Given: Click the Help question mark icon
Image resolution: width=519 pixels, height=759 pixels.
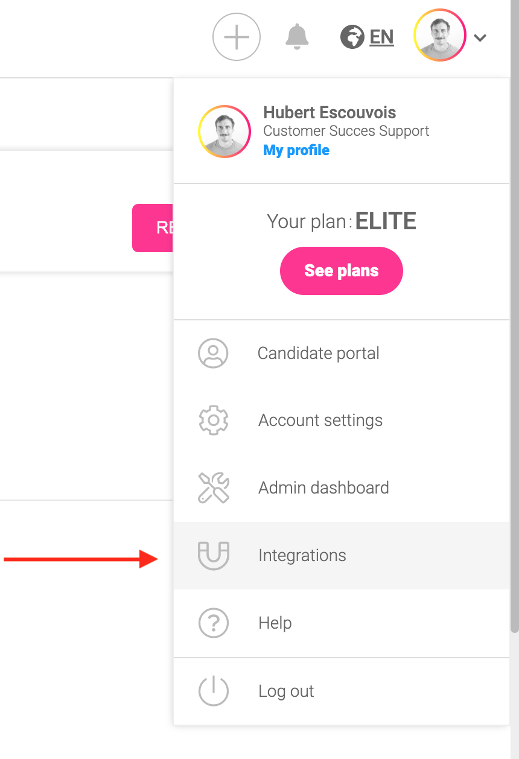Looking at the screenshot, I should pos(213,623).
